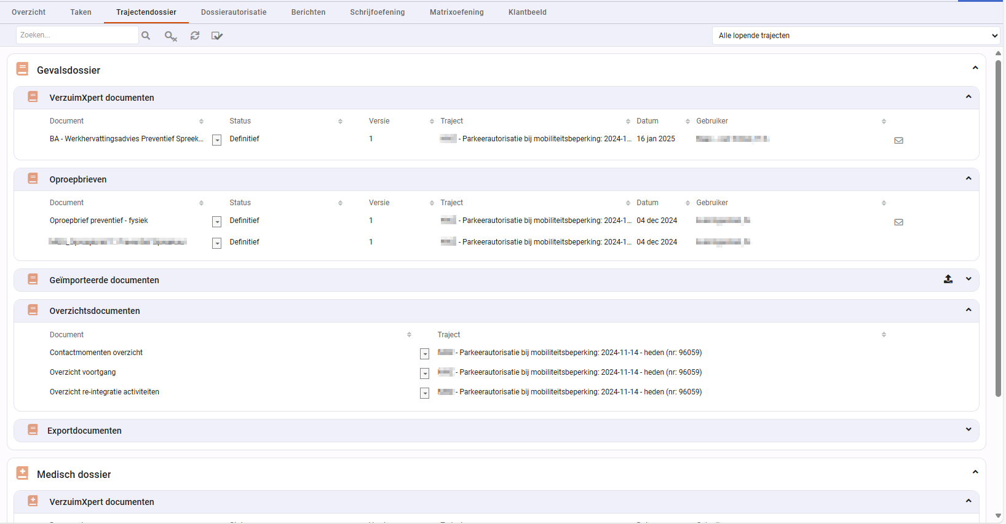This screenshot has width=1006, height=524.
Task: Switch to the Taken tab
Action: pos(81,12)
